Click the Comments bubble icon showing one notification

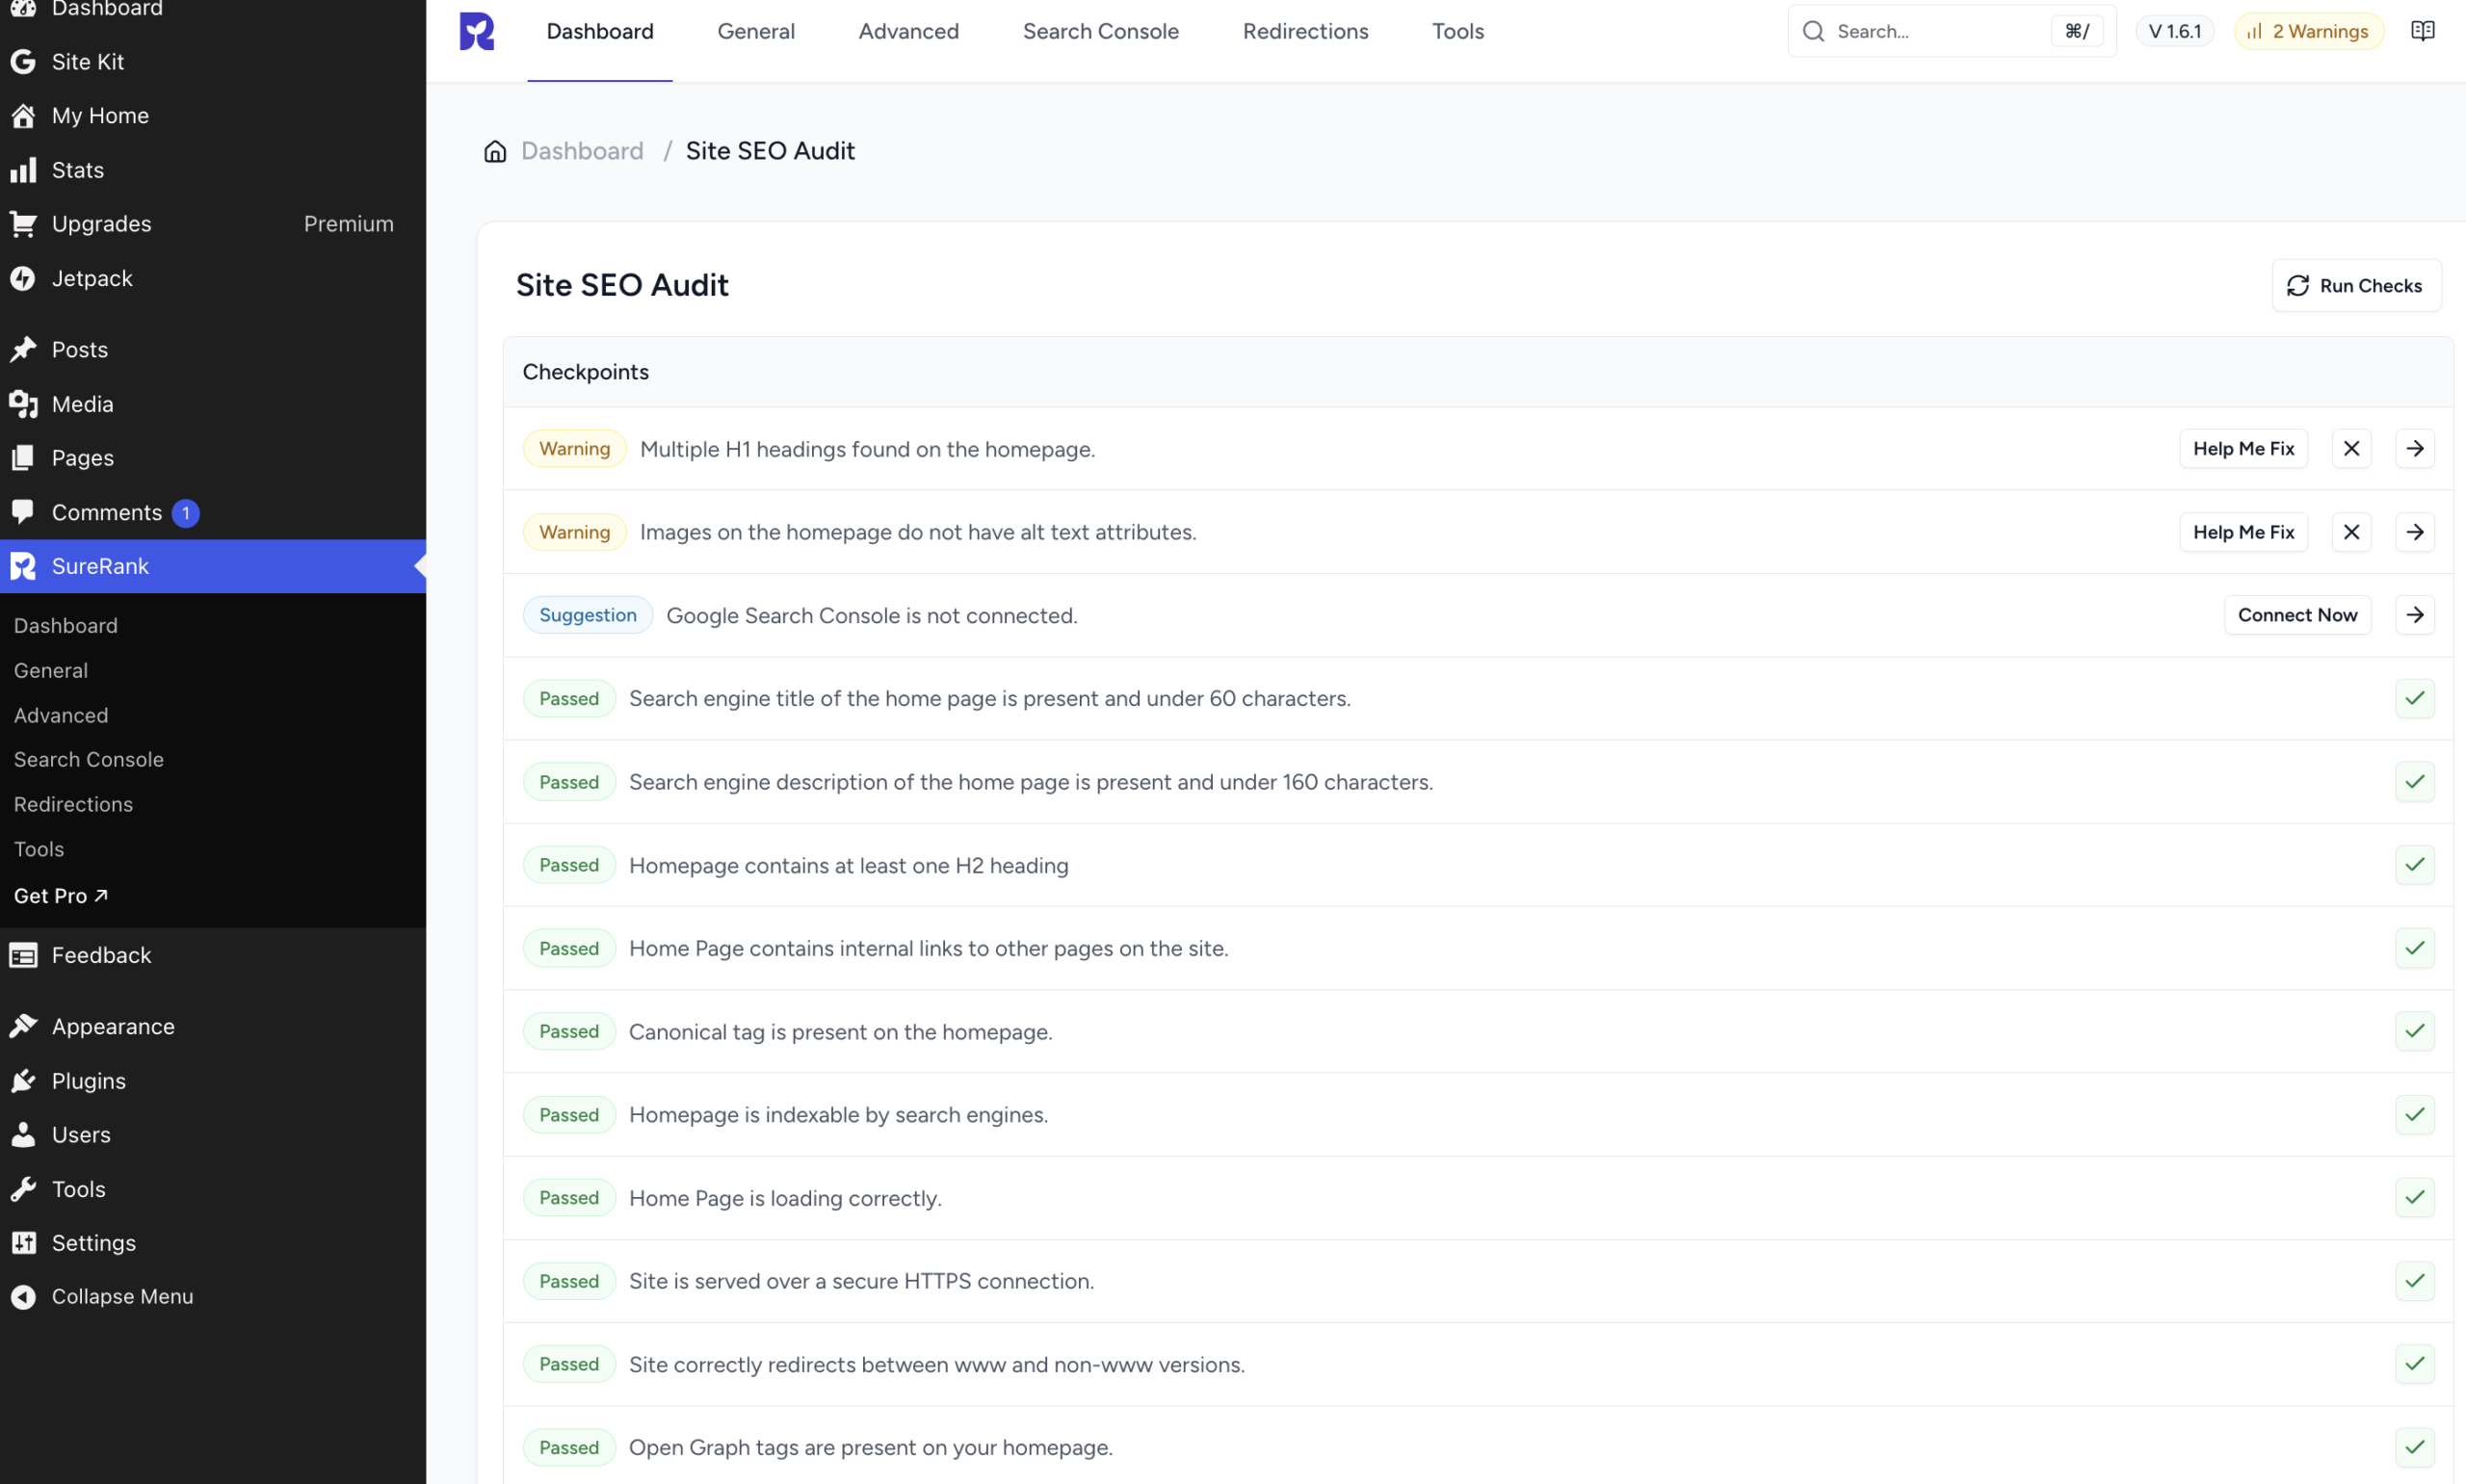pos(23,512)
